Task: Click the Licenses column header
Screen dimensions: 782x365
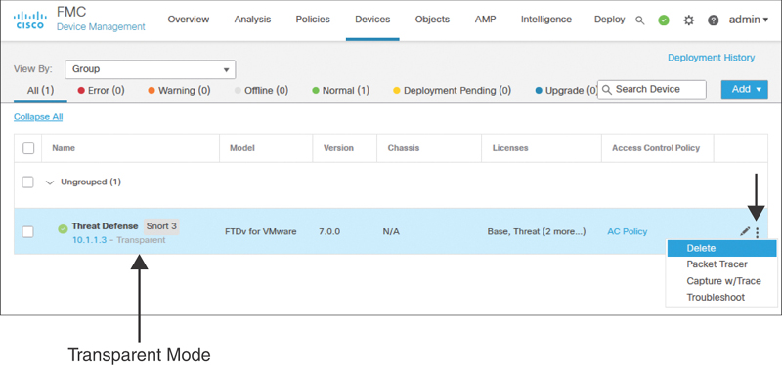Action: pyautogui.click(x=510, y=148)
